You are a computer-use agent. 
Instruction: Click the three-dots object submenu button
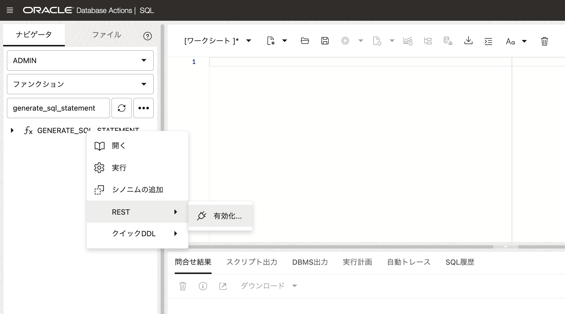pyautogui.click(x=144, y=108)
